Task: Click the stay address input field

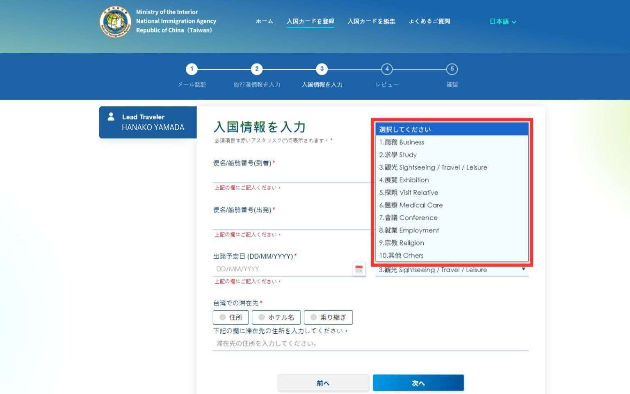Action: (x=370, y=344)
